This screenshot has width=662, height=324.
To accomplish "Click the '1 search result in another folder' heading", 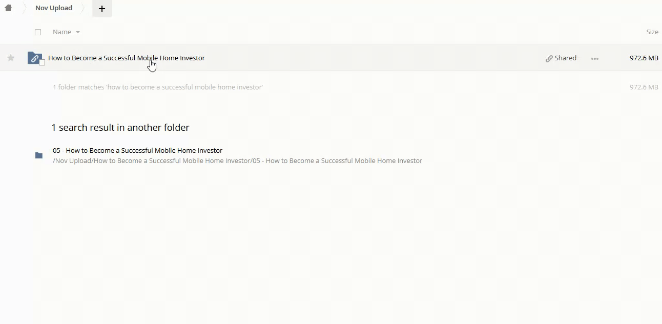I will coord(120,128).
